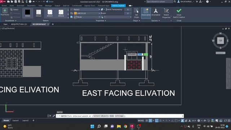
Task: Open the Output ribbon tab
Action: [x=57, y=6]
